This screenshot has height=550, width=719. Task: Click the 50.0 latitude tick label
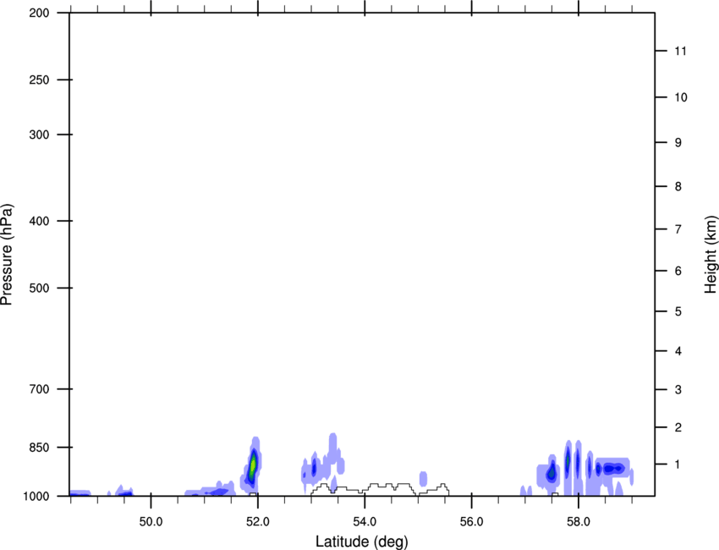coord(151,522)
